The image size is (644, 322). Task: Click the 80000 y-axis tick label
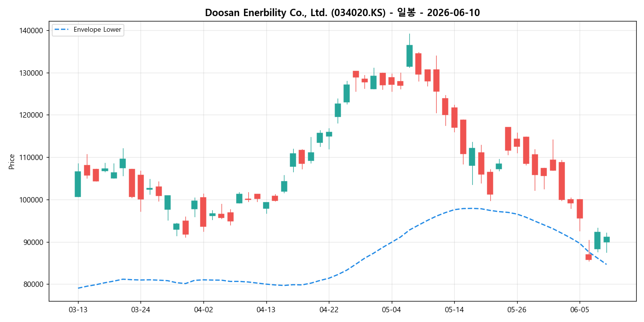(x=34, y=284)
